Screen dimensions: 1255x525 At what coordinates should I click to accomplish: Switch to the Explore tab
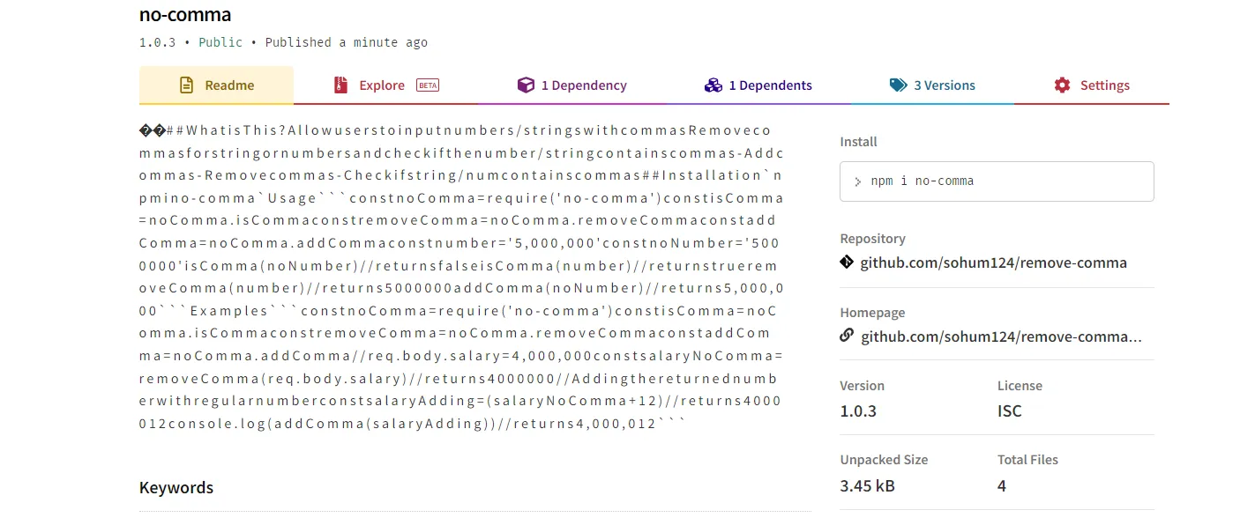click(x=385, y=85)
